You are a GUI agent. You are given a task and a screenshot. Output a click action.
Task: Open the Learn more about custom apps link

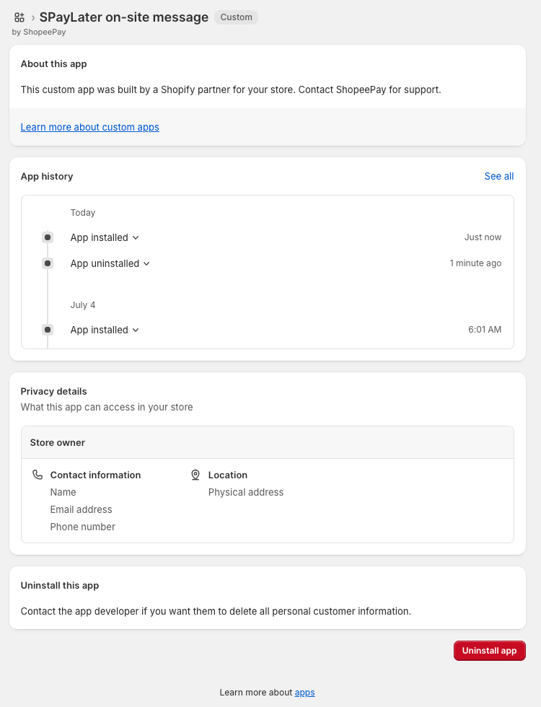pyautogui.click(x=89, y=127)
